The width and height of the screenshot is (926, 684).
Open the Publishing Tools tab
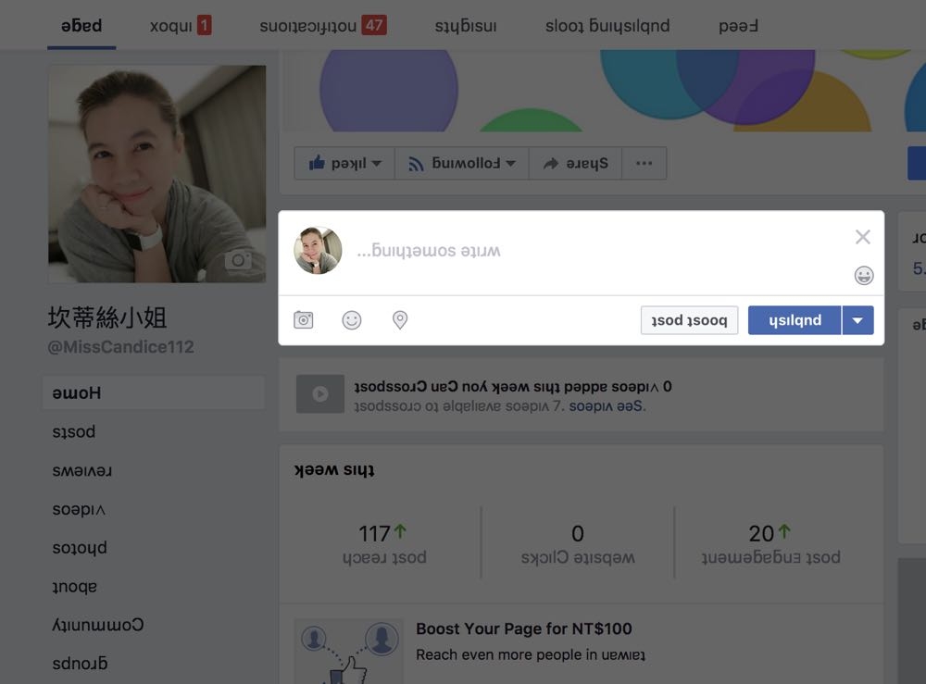pyautogui.click(x=607, y=26)
